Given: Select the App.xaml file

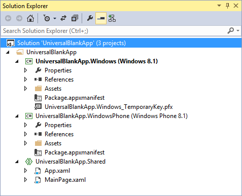Looking at the screenshot, I should point(57,171).
